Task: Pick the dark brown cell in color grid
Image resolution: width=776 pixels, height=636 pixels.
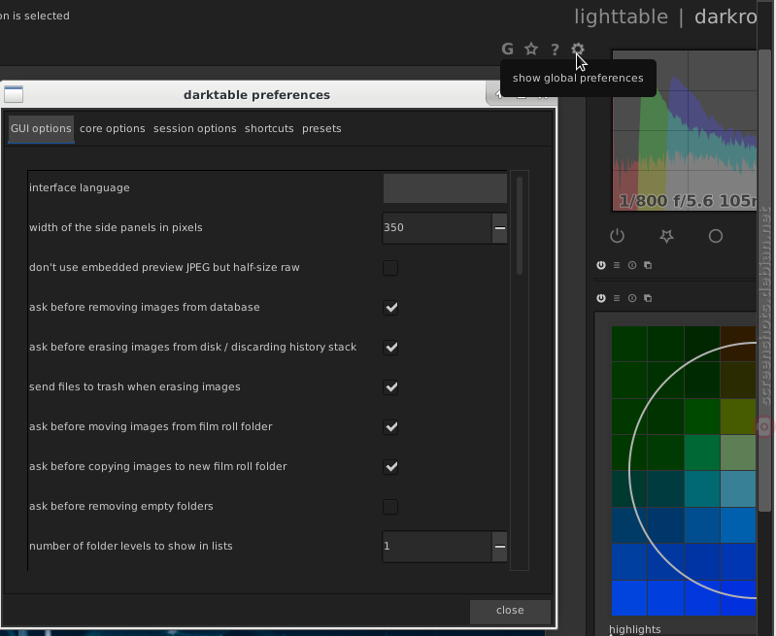Action: click(x=738, y=344)
